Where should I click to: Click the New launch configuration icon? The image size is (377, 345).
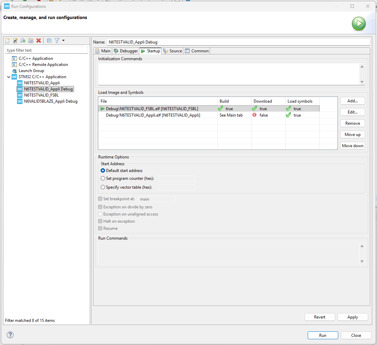point(8,41)
